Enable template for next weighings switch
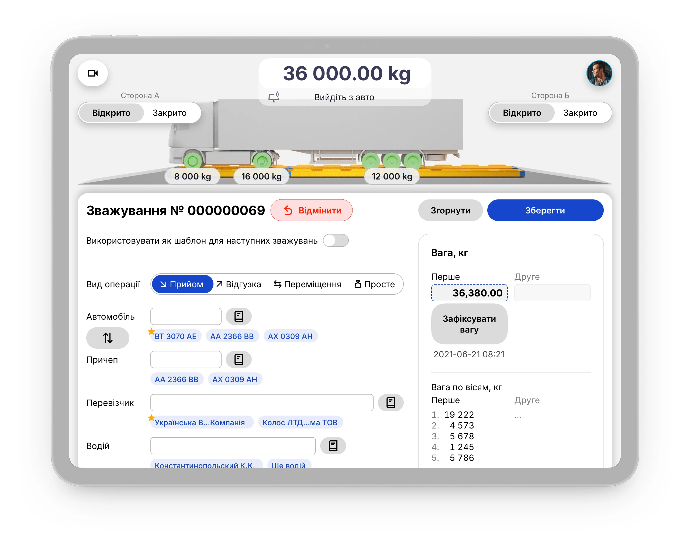This screenshot has height=539, width=690. [x=336, y=240]
